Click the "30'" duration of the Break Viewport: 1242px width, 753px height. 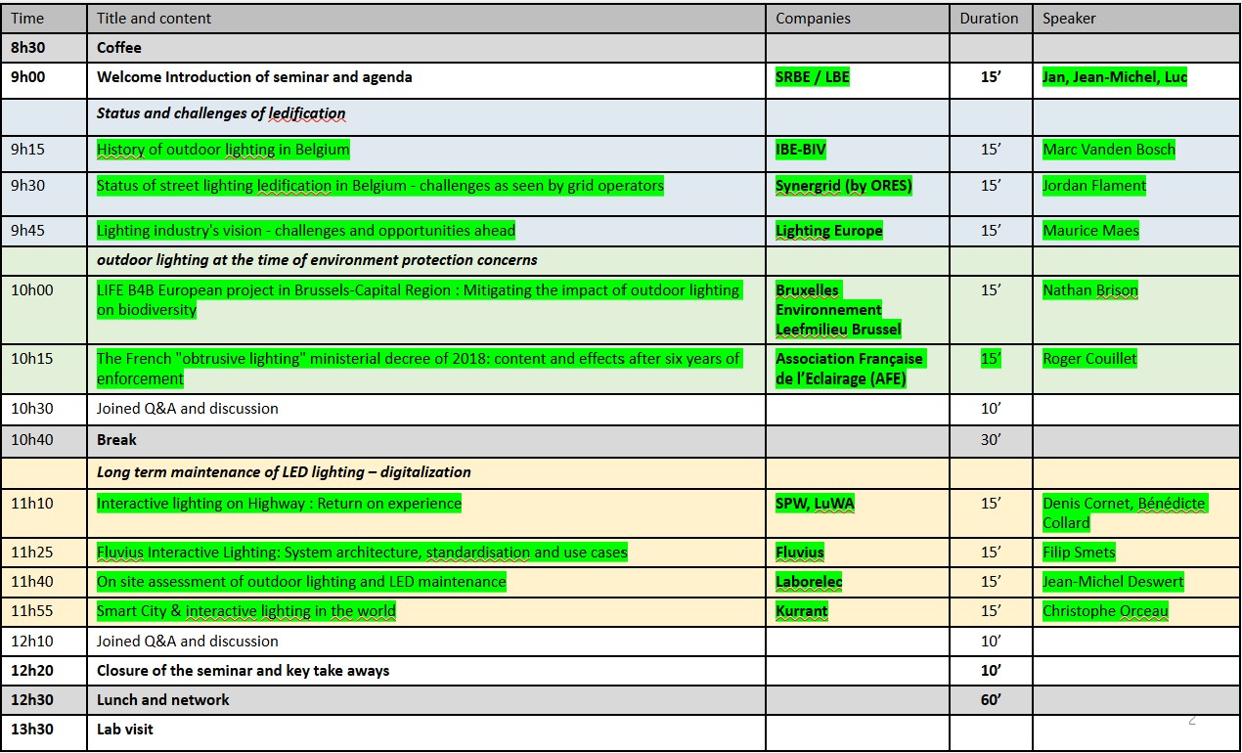click(991, 440)
